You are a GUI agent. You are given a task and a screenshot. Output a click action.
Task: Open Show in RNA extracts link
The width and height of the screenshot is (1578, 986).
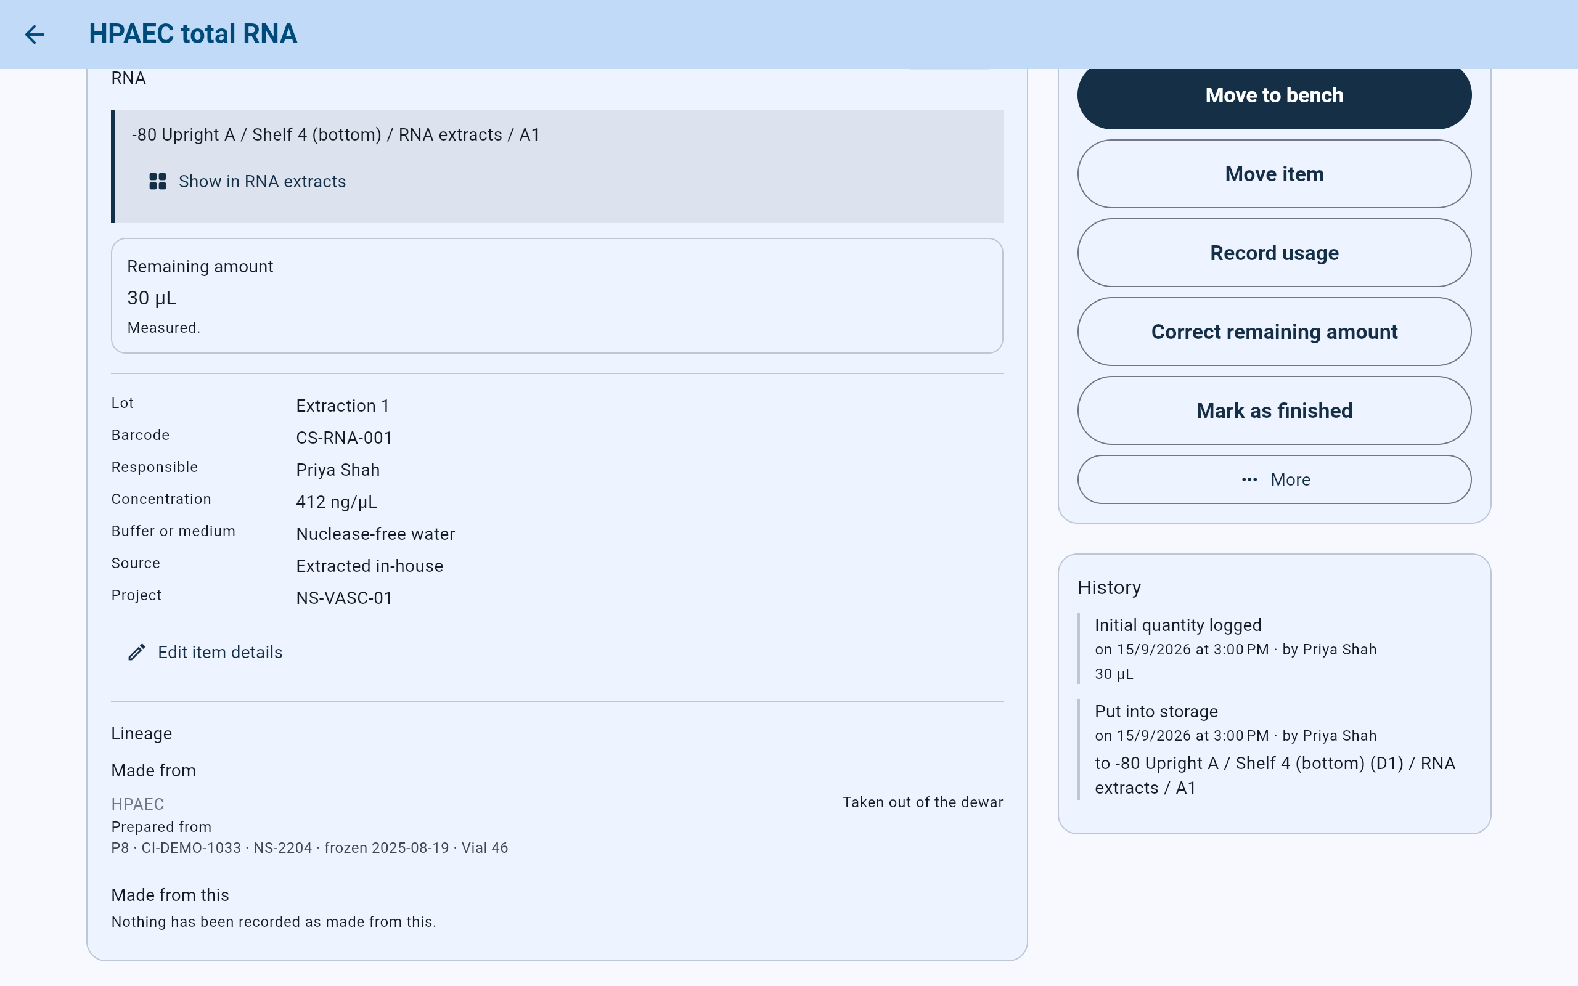tap(262, 181)
